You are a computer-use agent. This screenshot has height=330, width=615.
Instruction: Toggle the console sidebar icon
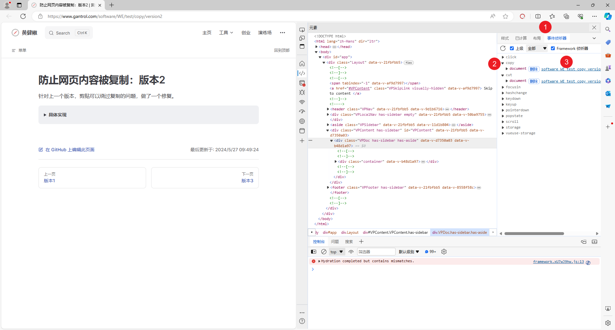point(314,252)
